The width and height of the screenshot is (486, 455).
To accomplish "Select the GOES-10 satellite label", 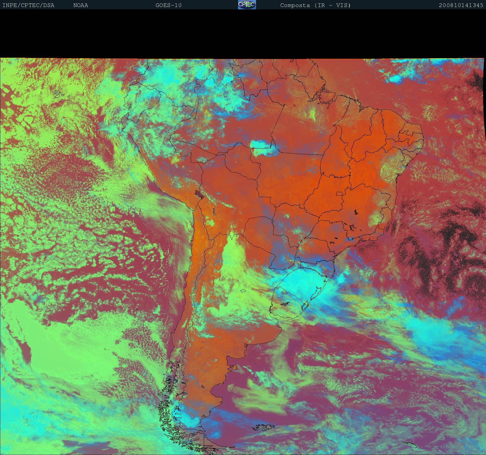I will tap(168, 5).
